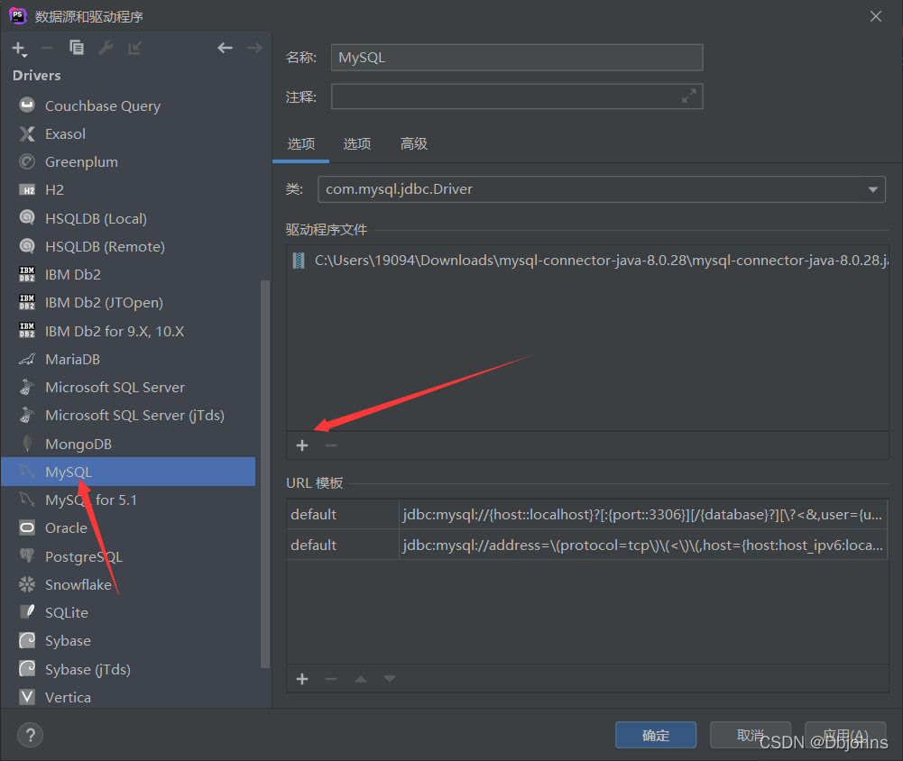Select Sybase (jTds) driver
The height and width of the screenshot is (761, 903).
coord(128,669)
